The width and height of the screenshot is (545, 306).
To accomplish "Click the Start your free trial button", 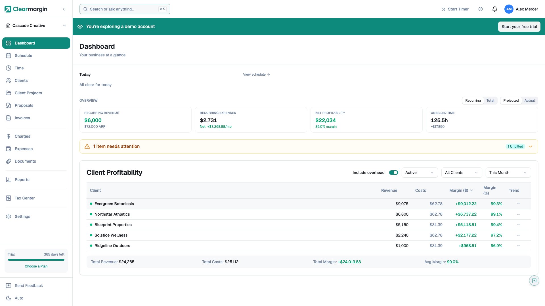I will (519, 27).
